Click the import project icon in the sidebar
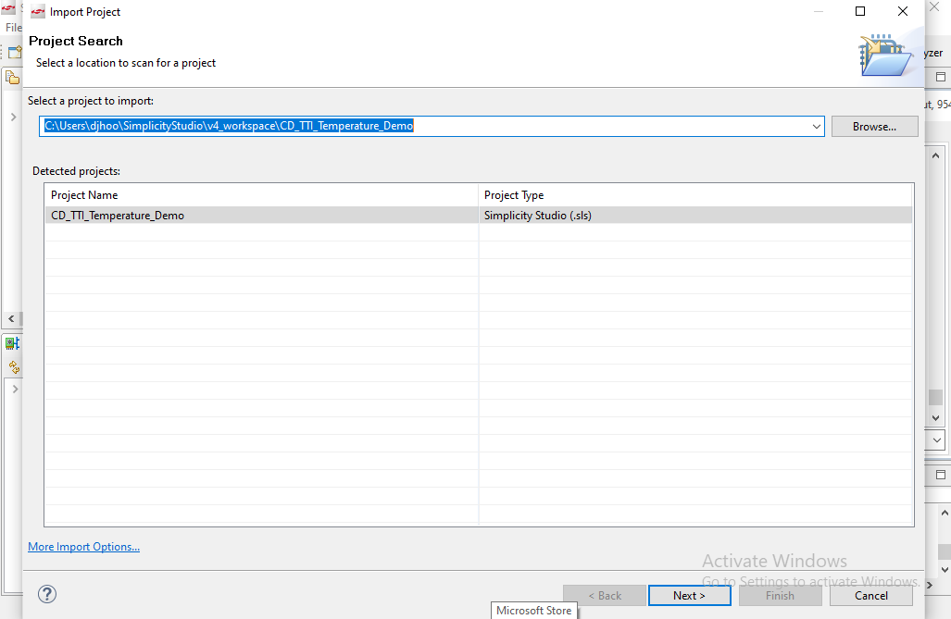Image resolution: width=951 pixels, height=619 pixels. [12, 77]
